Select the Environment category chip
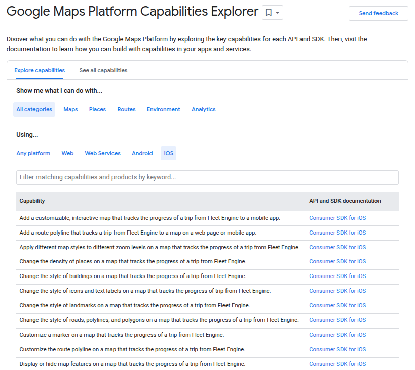 pos(163,109)
